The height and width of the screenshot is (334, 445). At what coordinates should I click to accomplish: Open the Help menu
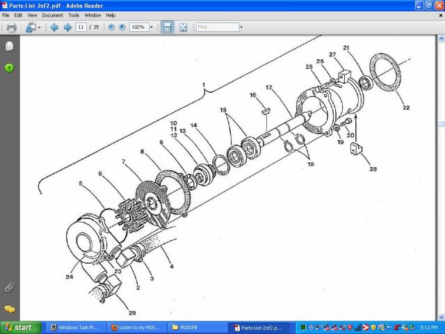pyautogui.click(x=111, y=15)
